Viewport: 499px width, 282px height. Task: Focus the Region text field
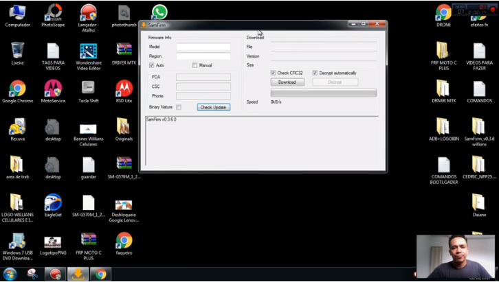(x=203, y=56)
